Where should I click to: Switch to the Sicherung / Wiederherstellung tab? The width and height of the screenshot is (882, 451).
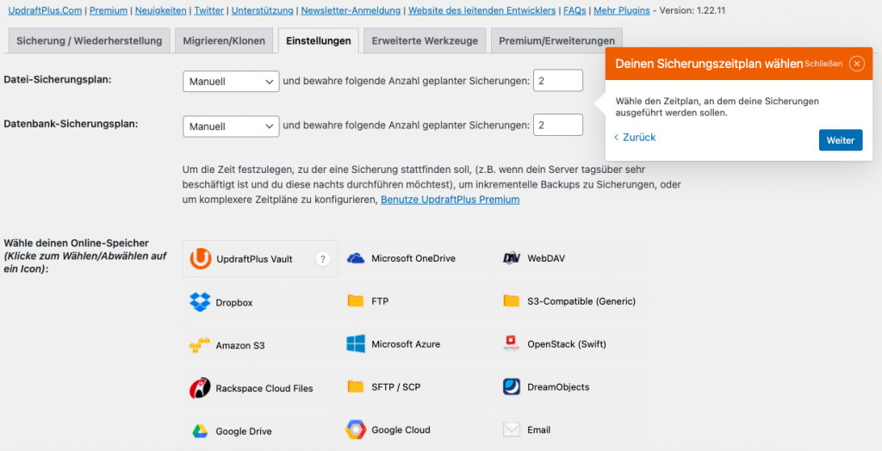coord(90,40)
